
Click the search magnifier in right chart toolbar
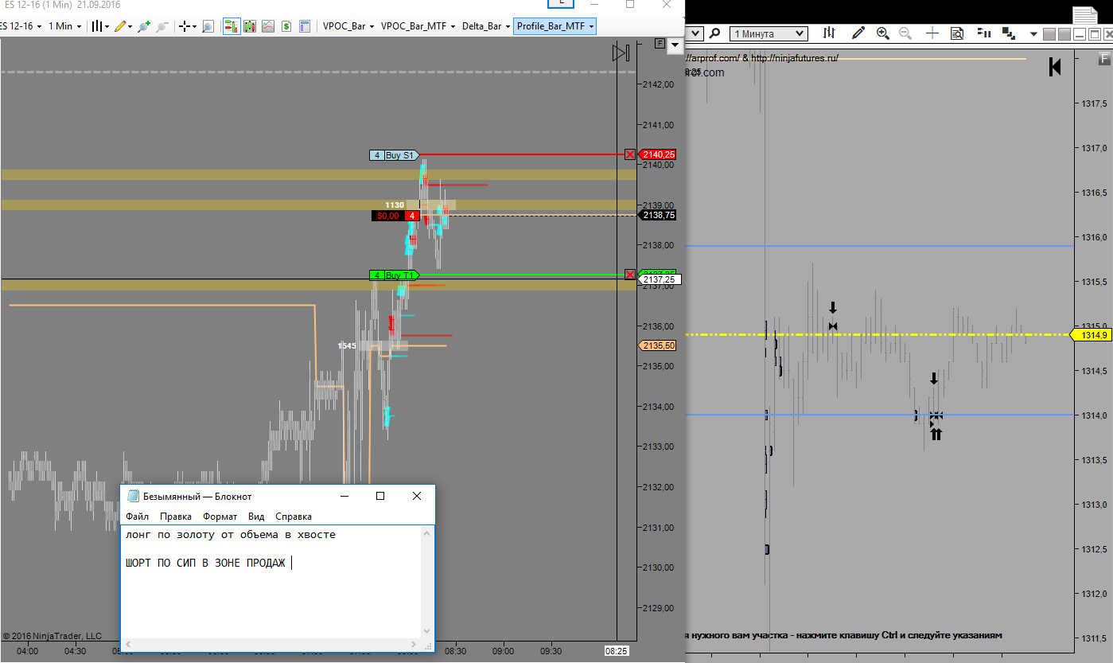pyautogui.click(x=714, y=33)
